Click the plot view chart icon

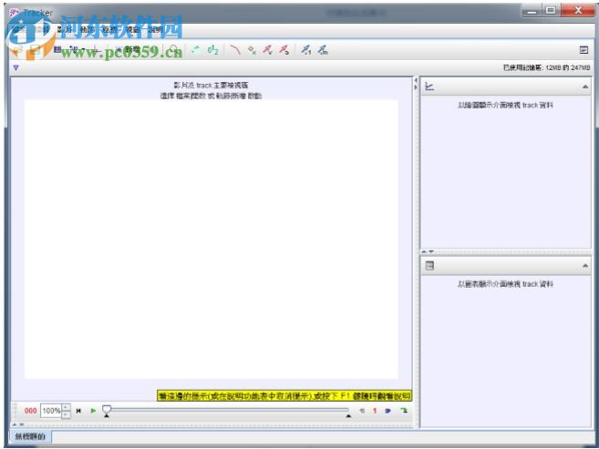pos(429,87)
